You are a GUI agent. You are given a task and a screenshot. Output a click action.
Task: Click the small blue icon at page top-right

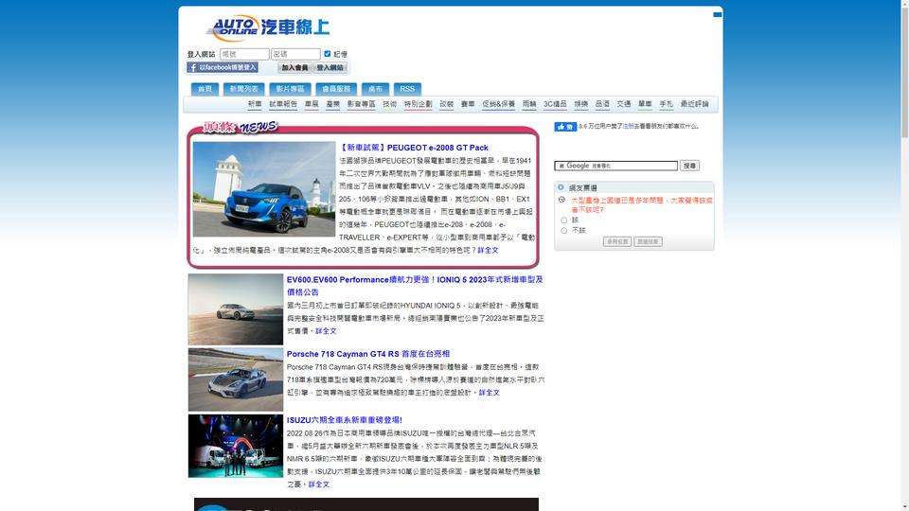tap(718, 14)
